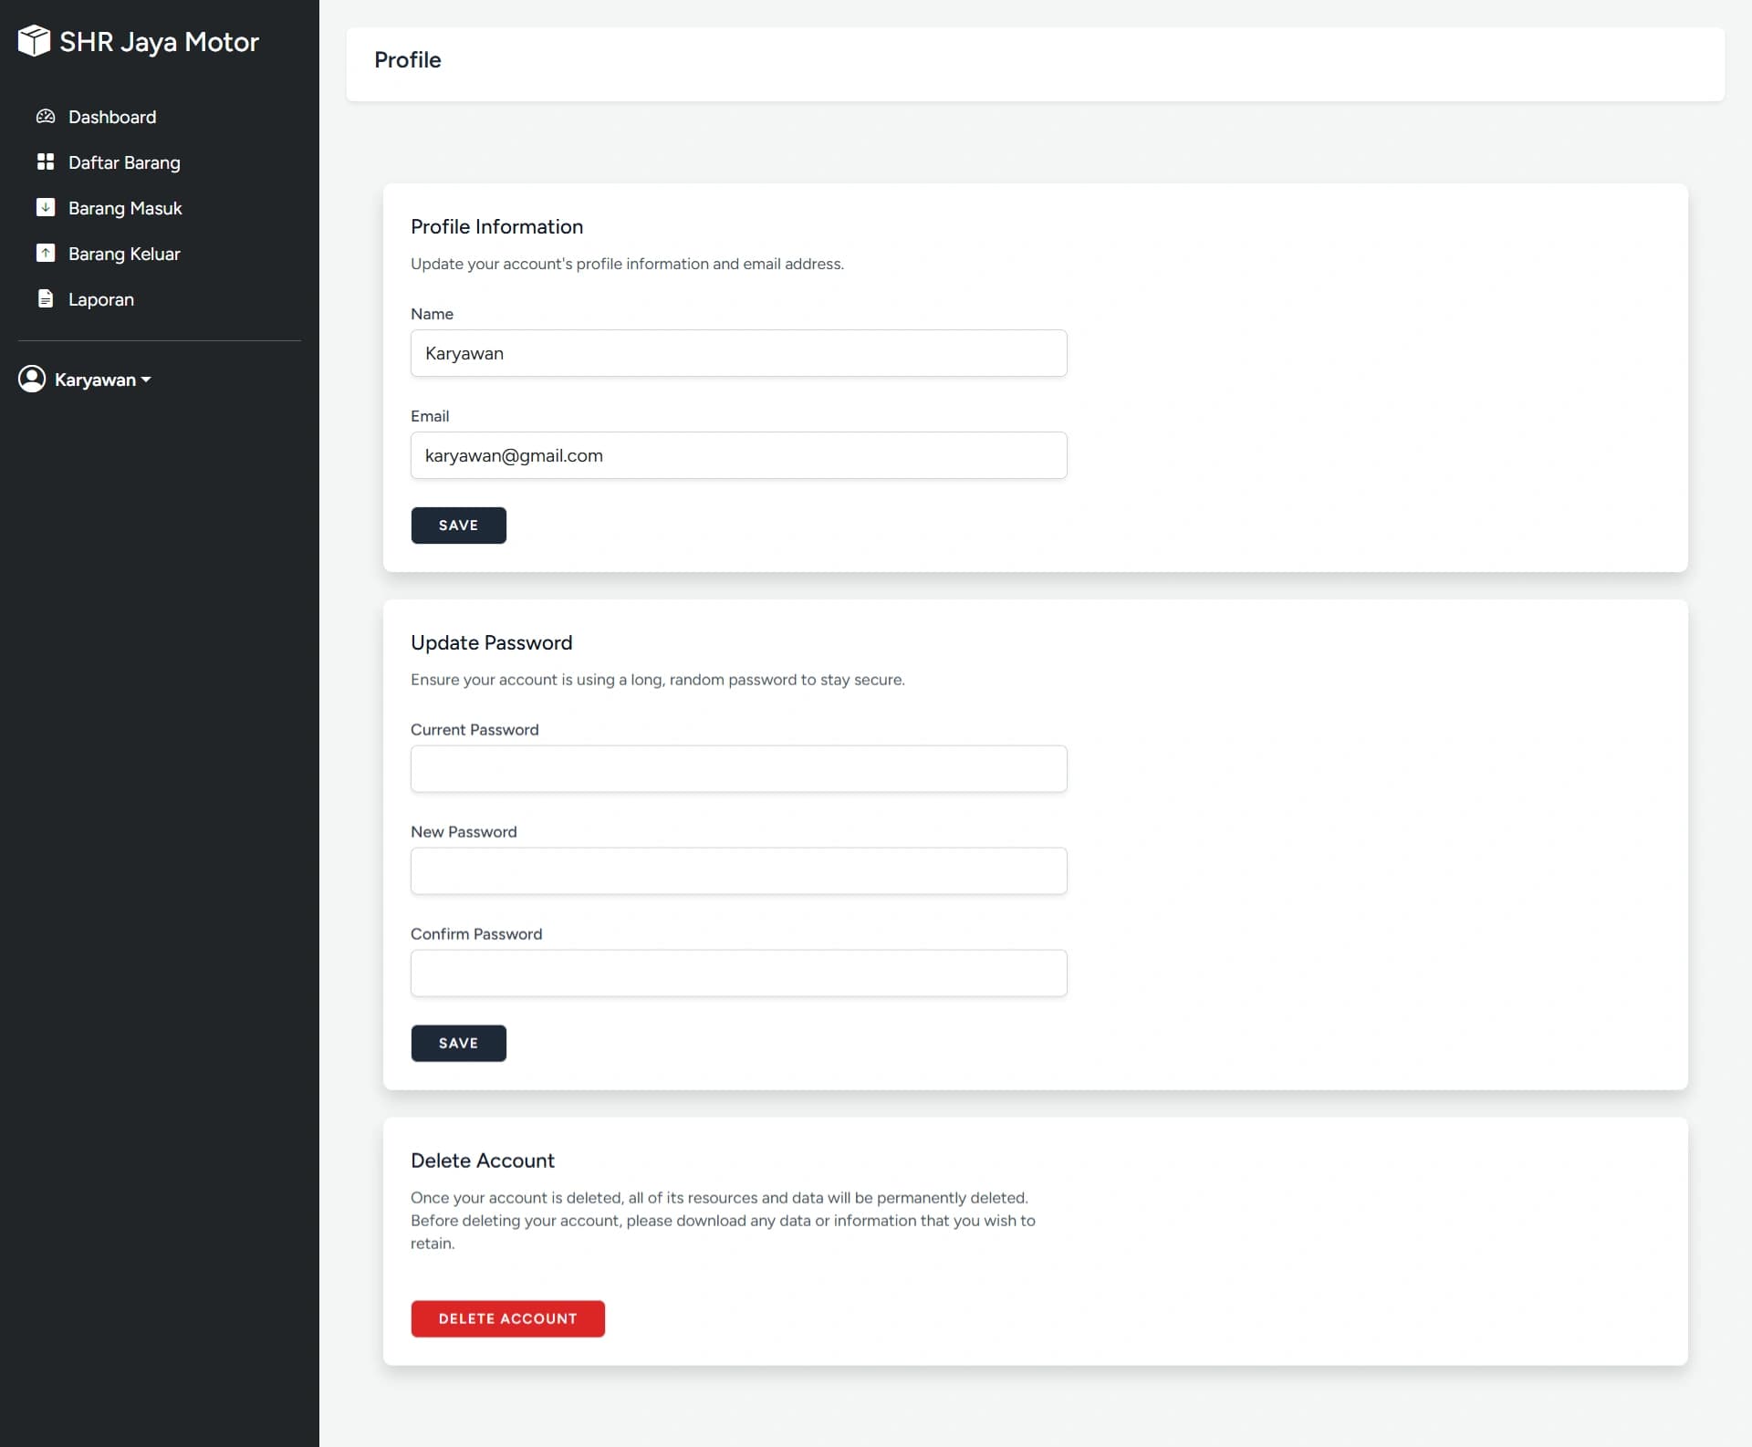
Task: Save the Update Password form
Action: tap(458, 1044)
